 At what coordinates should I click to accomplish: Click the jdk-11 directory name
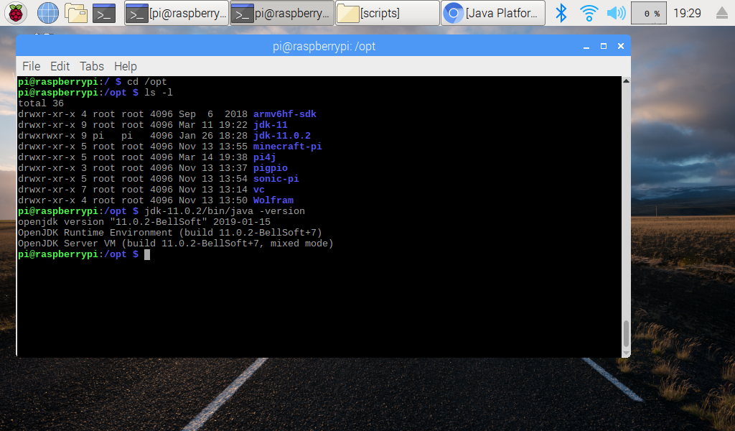coord(271,125)
